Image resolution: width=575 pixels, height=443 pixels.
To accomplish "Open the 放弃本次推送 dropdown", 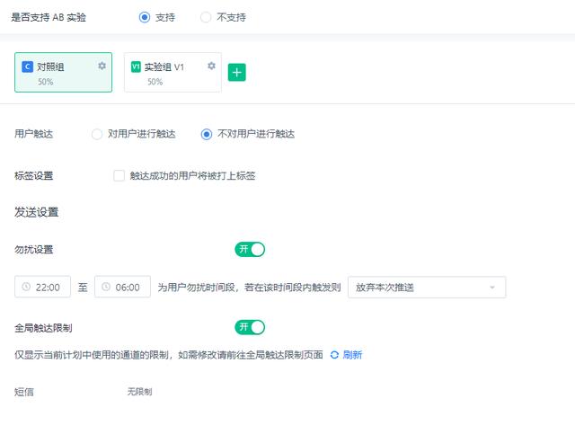I will tap(426, 288).
